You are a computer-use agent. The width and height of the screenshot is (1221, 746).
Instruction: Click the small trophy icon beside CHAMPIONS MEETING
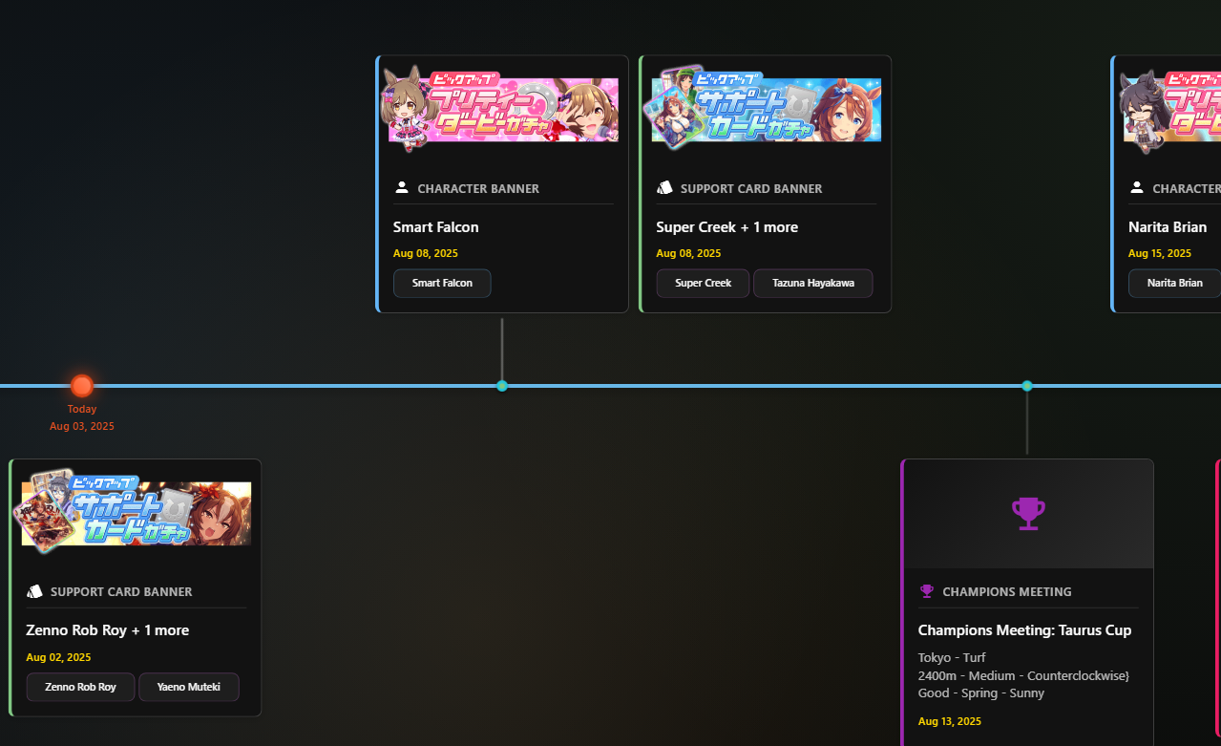(x=927, y=591)
